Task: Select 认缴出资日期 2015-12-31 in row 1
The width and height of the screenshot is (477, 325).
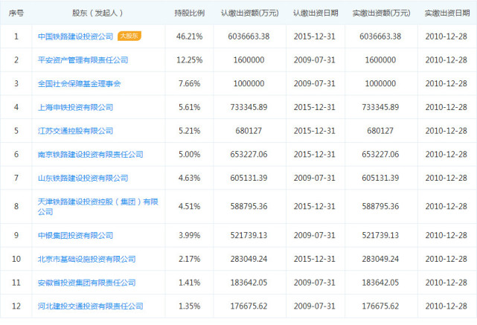Action: point(315,36)
